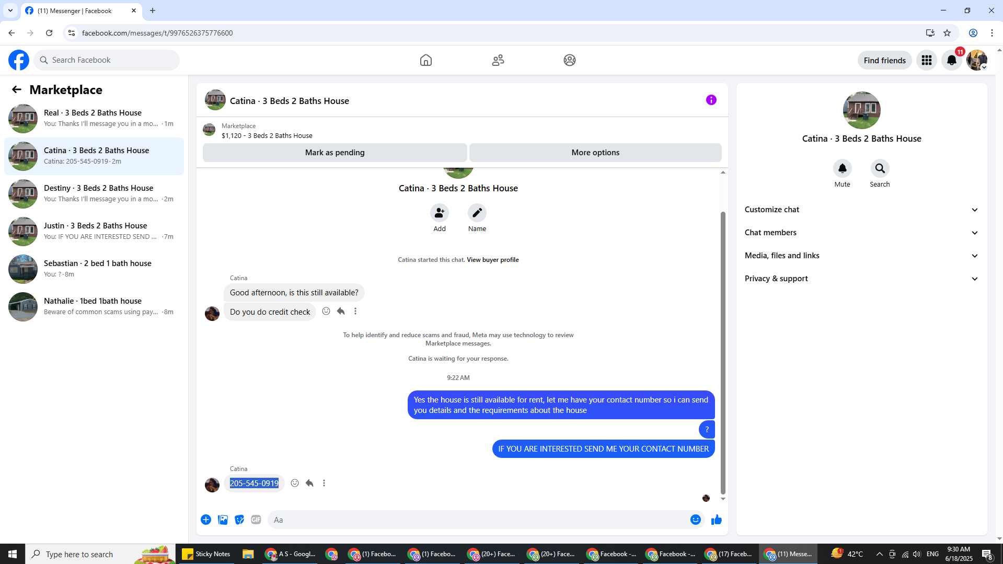This screenshot has height=564, width=1003.
Task: Mute this chat with bell icon
Action: pos(842,168)
